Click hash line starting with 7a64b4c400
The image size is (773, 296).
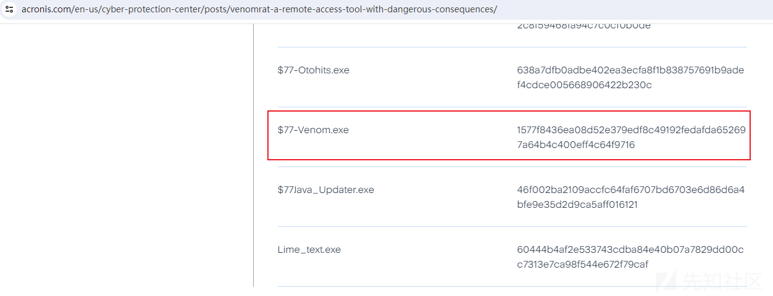(576, 145)
